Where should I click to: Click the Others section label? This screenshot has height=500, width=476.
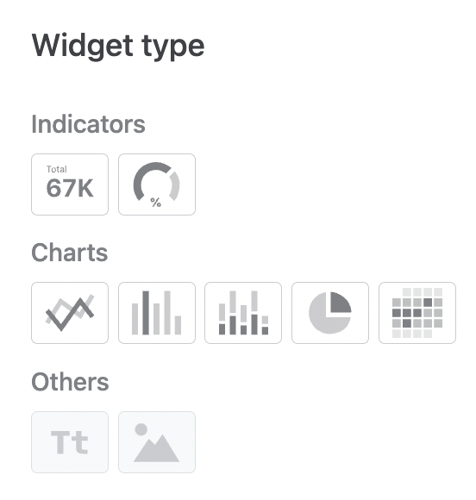pos(70,382)
